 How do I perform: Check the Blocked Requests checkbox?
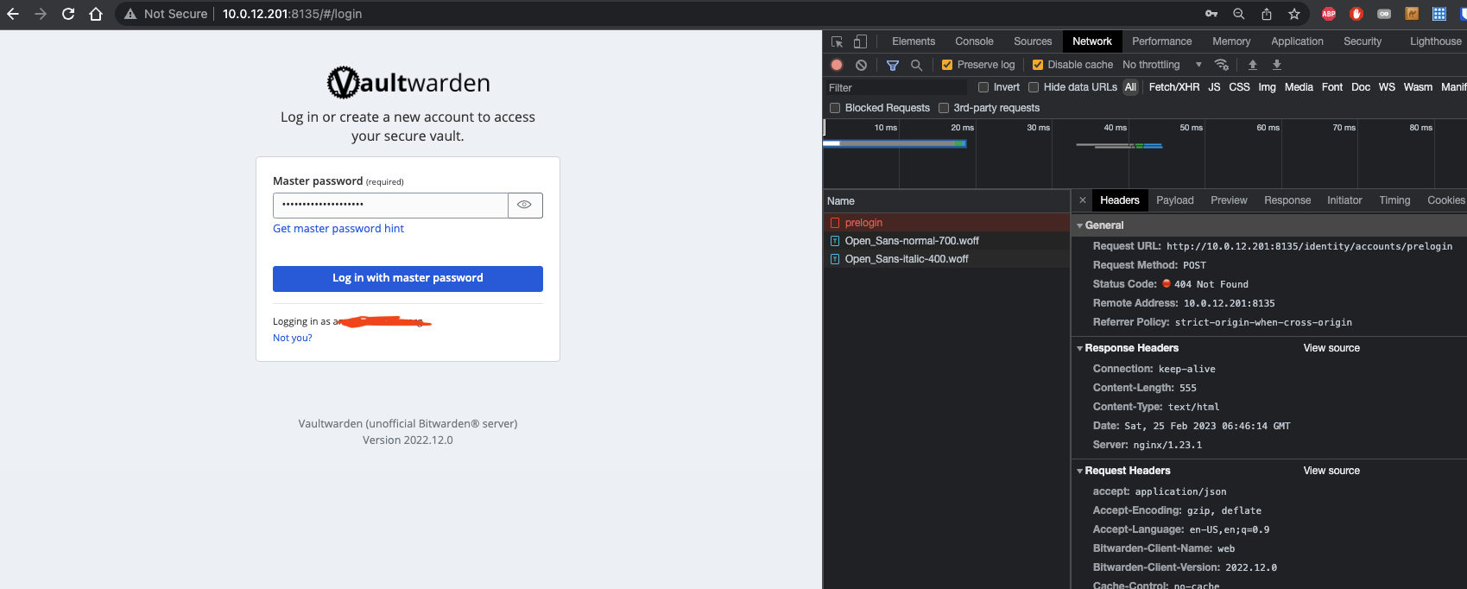(x=835, y=108)
